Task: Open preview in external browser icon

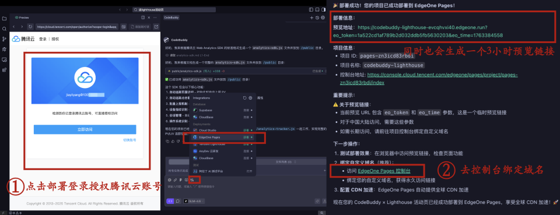Action: click(x=156, y=27)
